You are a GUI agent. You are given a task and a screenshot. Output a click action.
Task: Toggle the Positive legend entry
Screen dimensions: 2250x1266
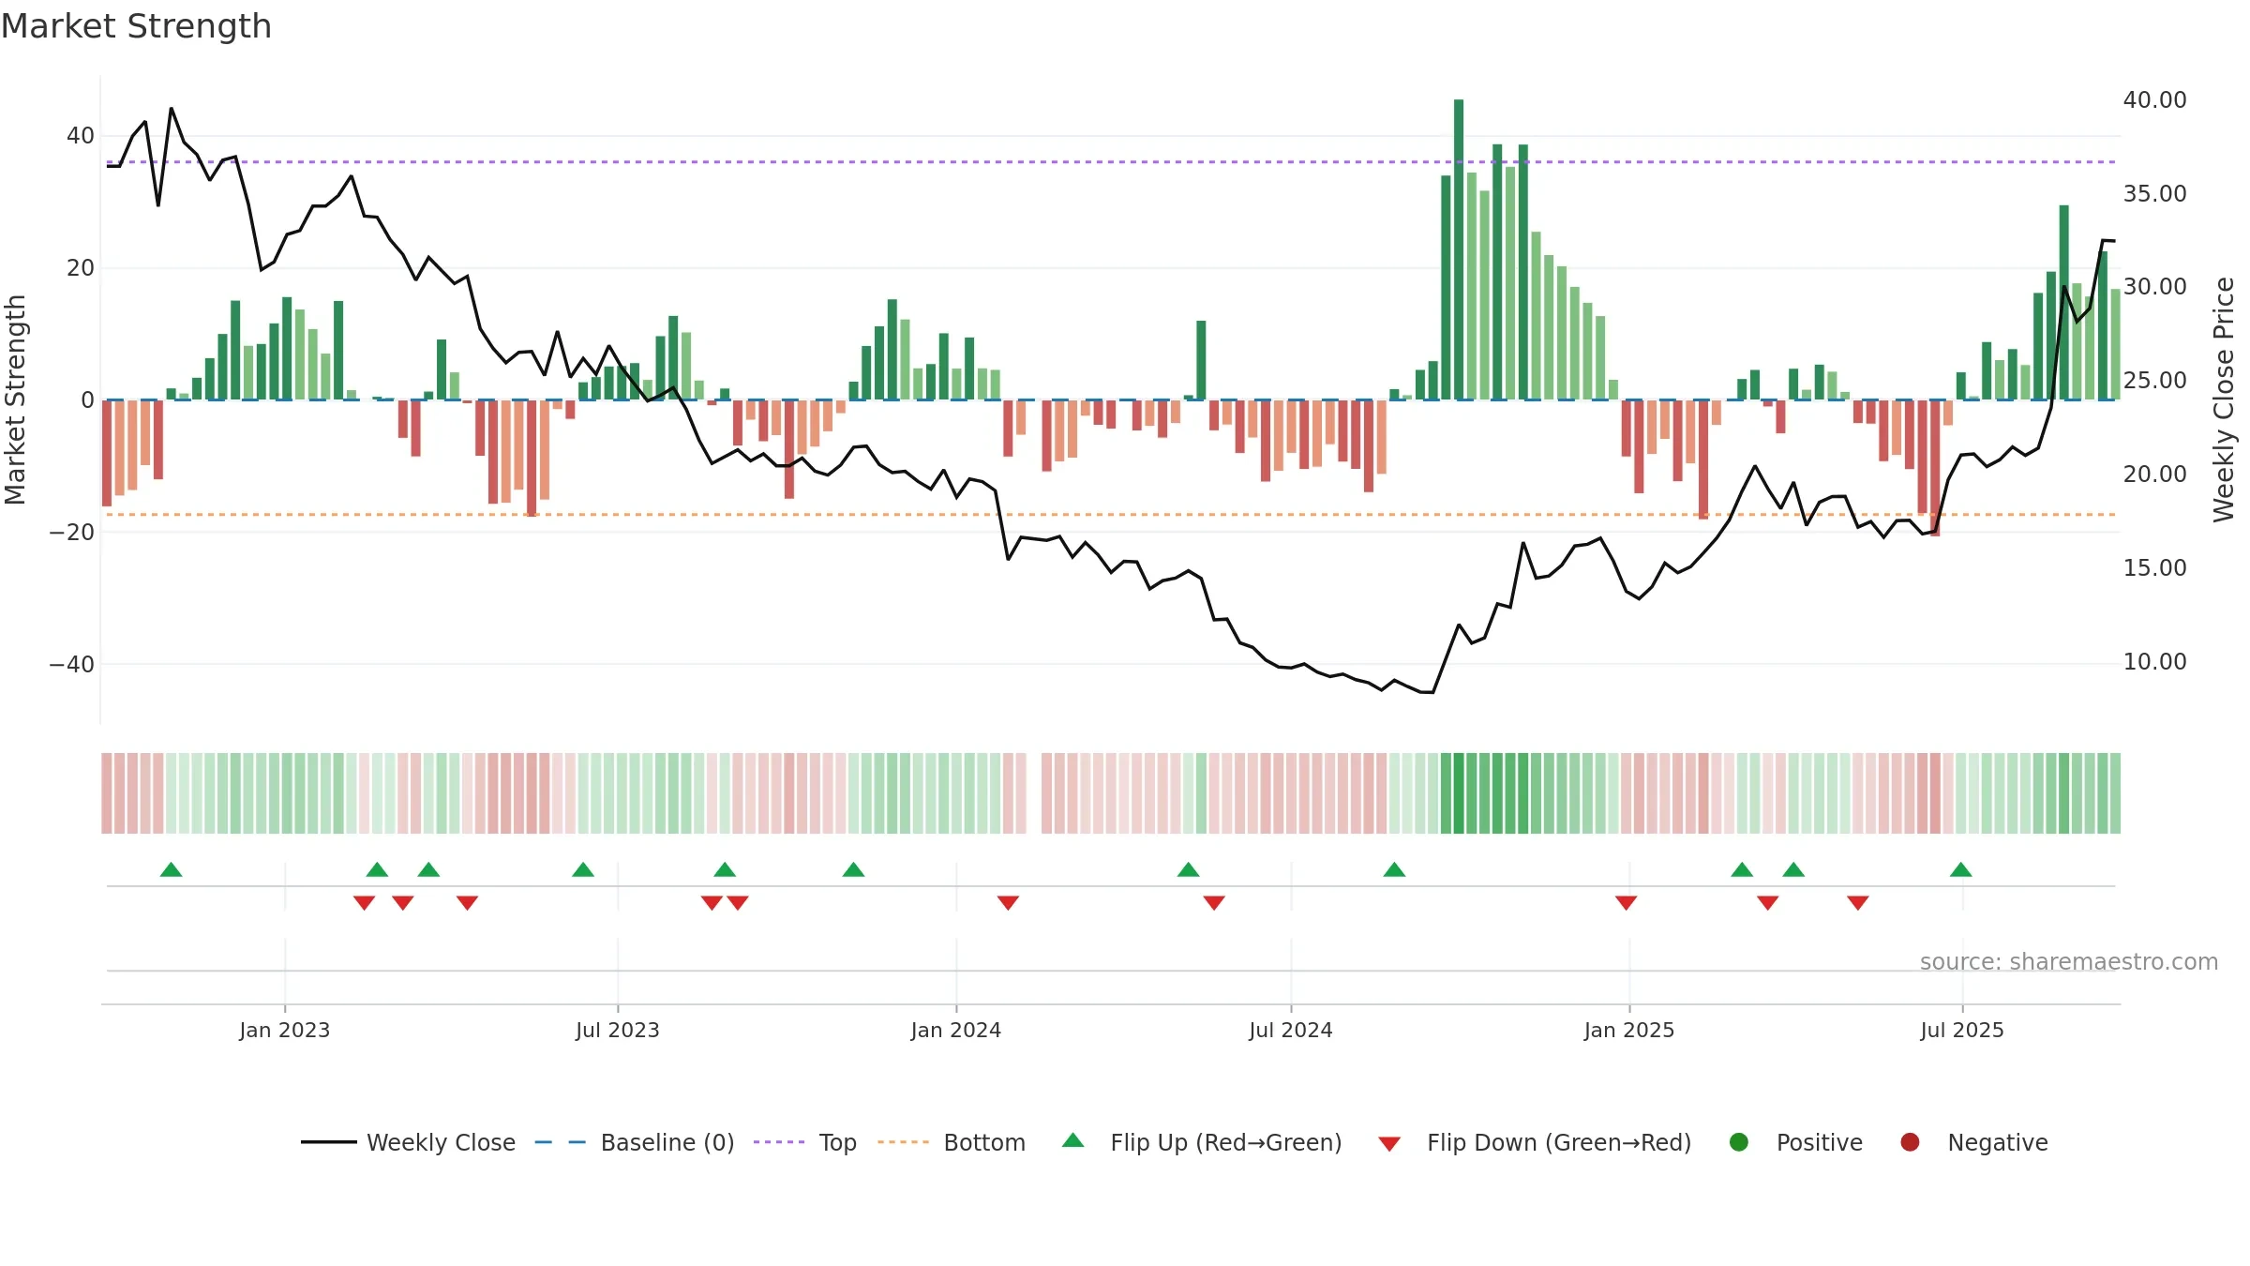[x=1795, y=1142]
